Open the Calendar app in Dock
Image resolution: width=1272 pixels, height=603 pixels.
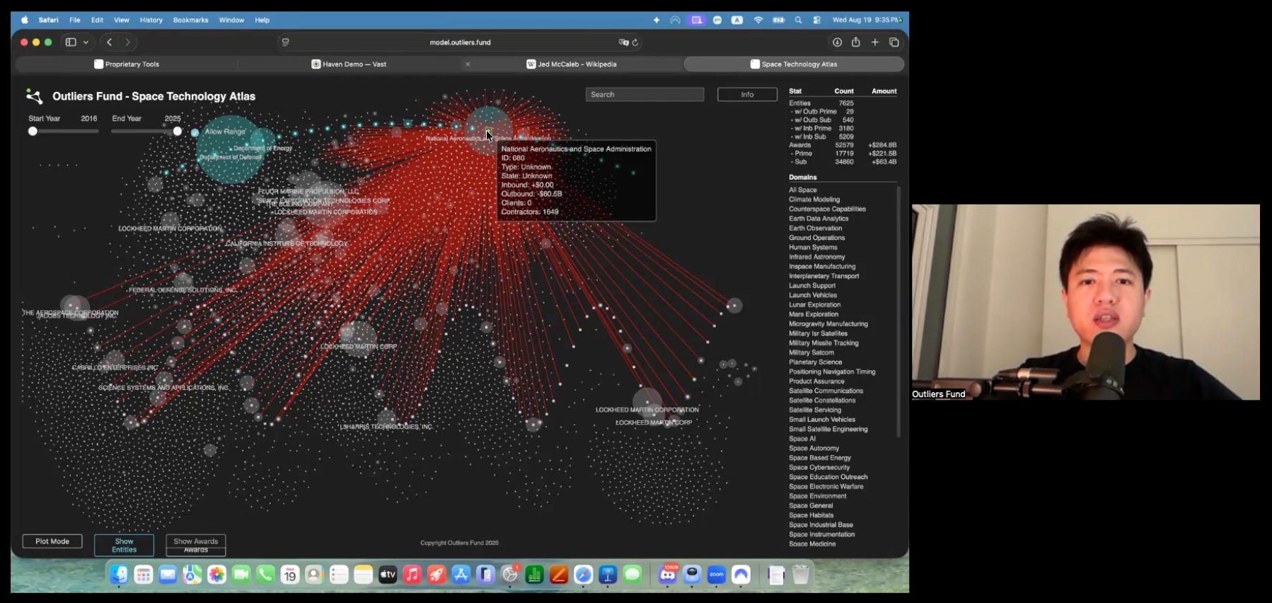pos(290,575)
